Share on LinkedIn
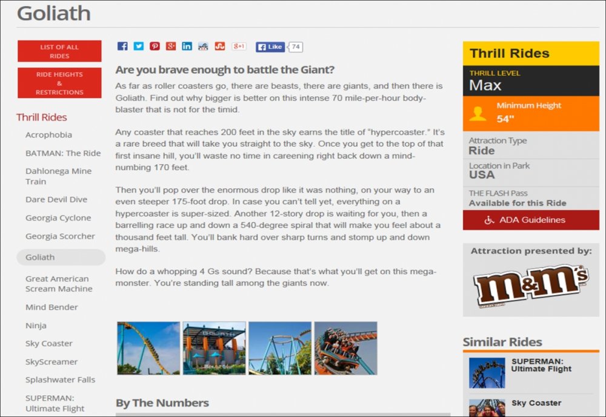Viewport: 606px width, 417px height. [x=187, y=47]
